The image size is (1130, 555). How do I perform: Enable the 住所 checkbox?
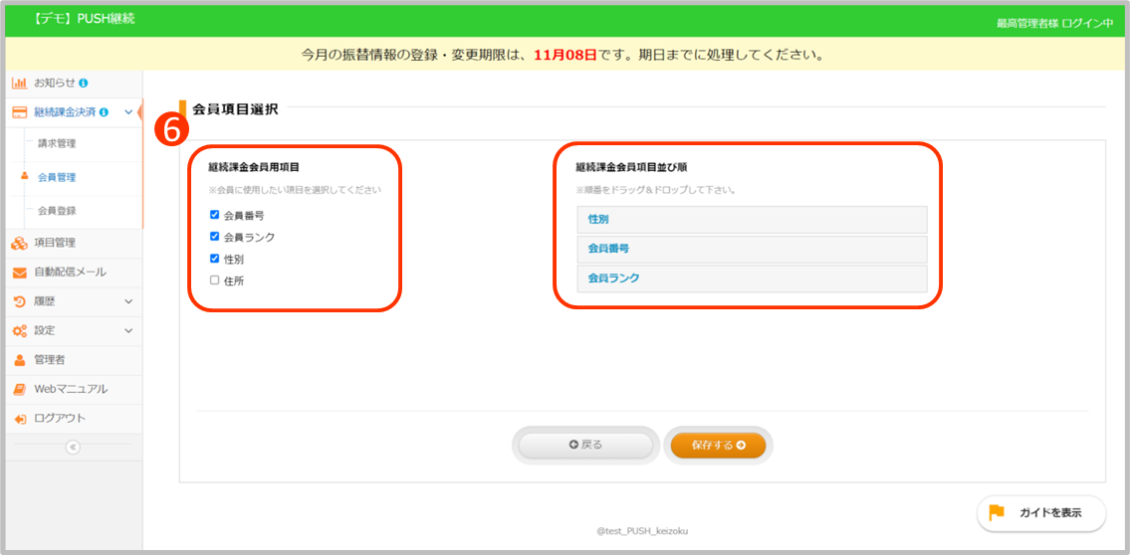click(x=215, y=280)
